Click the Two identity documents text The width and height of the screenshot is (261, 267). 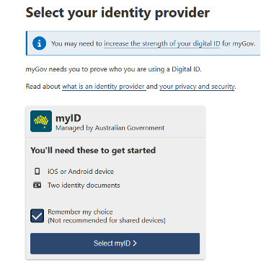pos(84,185)
